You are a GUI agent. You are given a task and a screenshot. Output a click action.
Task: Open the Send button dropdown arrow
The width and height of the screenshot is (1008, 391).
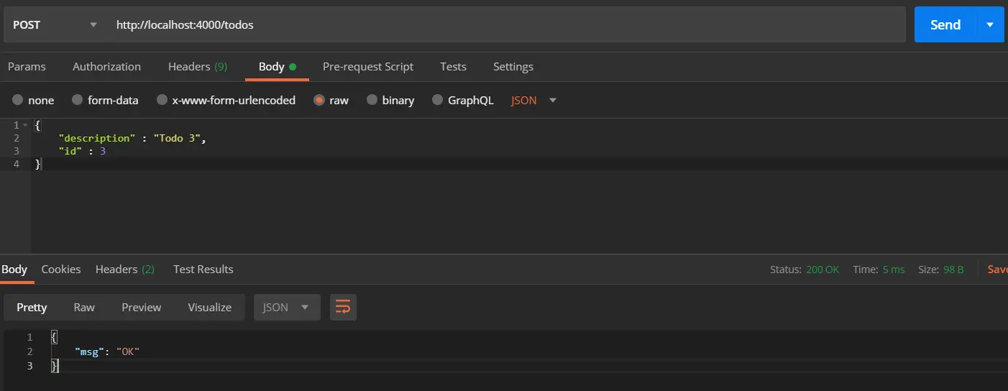tap(990, 24)
